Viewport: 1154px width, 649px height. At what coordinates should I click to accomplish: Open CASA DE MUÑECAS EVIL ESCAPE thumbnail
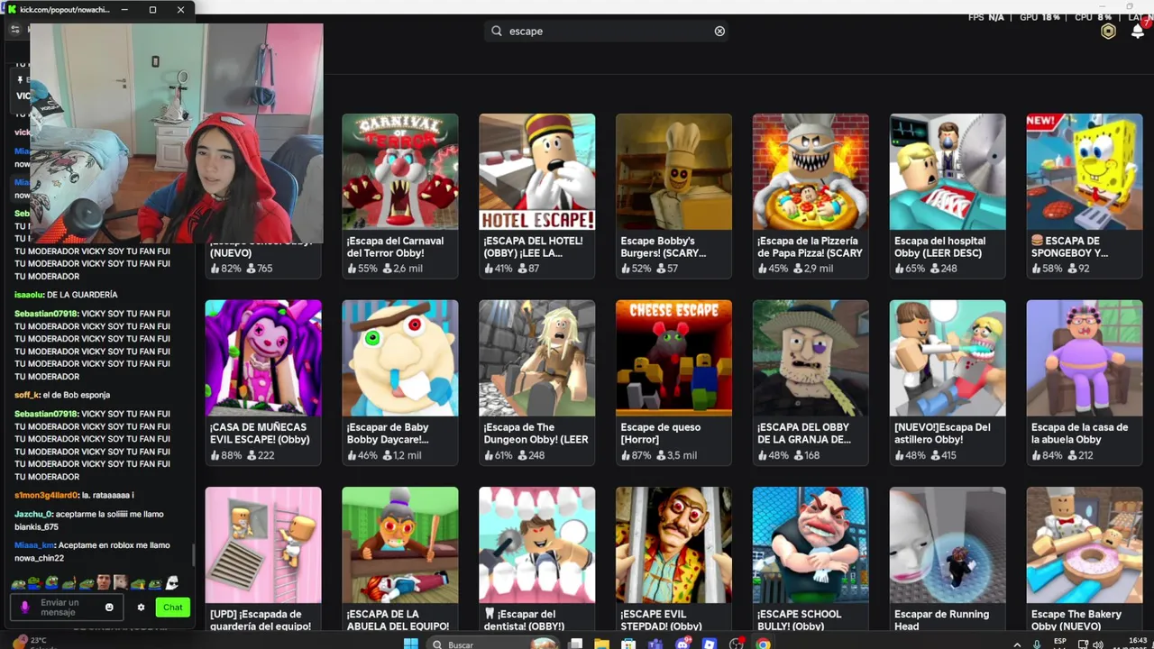point(263,358)
